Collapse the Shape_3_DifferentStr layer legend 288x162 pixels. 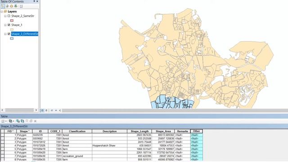(x=5, y=34)
